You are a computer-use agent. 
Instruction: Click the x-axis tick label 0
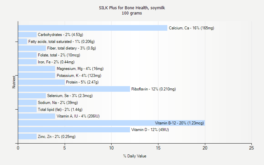18,148
